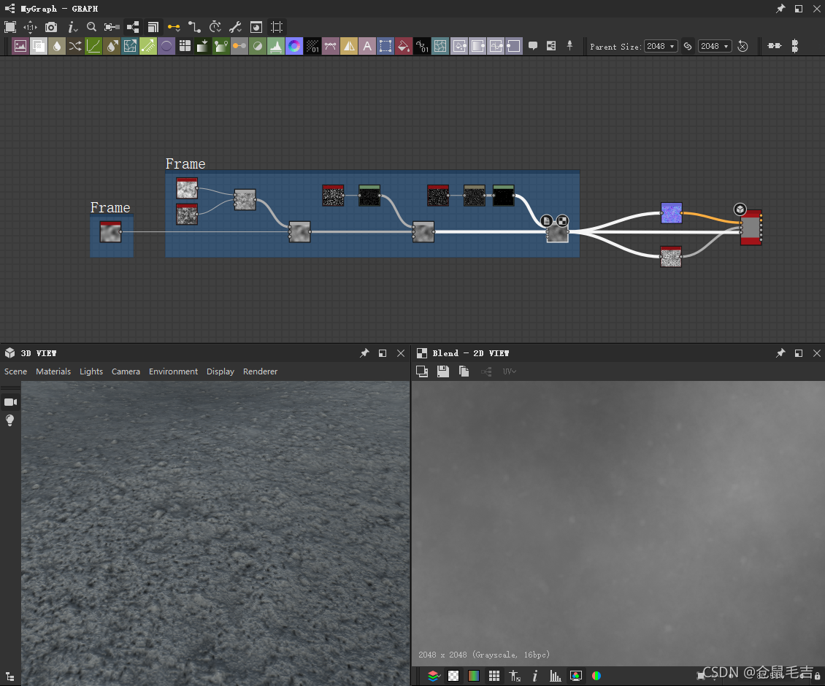This screenshot has width=825, height=686.
Task: Add an Emboss node (purple circle)
Action: [166, 46]
